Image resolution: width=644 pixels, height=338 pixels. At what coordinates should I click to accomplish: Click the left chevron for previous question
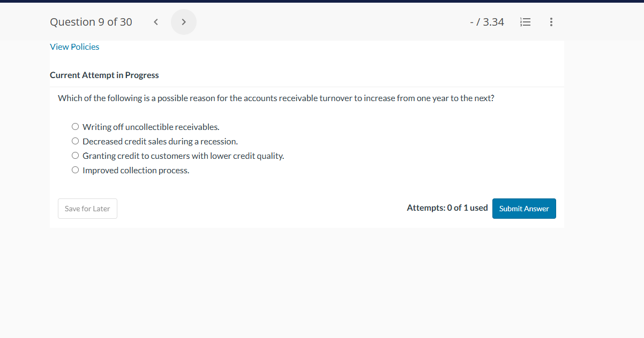(155, 22)
